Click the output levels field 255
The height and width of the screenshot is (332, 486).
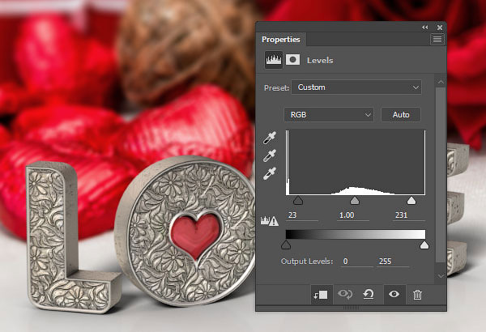[393, 262]
